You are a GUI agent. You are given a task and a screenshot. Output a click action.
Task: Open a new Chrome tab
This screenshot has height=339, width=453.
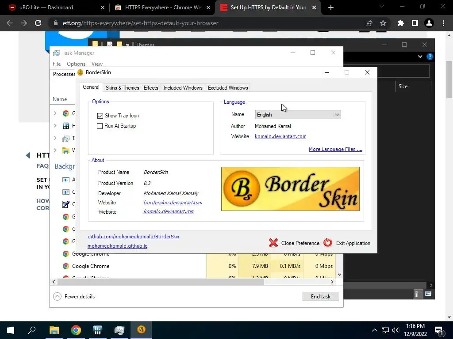(331, 8)
